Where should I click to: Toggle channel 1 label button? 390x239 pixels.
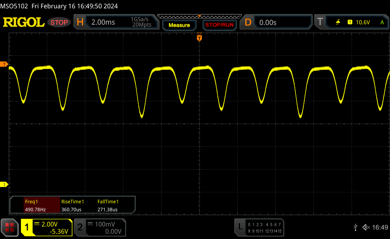[27, 227]
